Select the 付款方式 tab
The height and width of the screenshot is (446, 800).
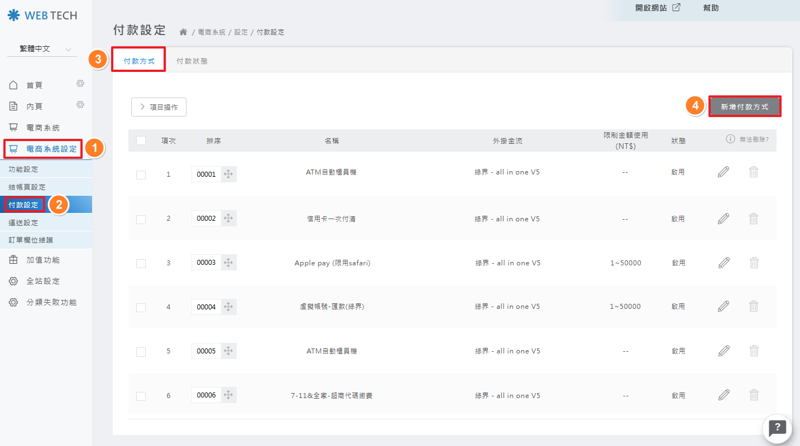pyautogui.click(x=139, y=61)
